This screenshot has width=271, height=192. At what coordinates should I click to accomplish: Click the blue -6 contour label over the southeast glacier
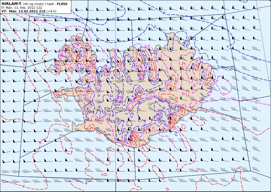pyautogui.click(x=163, y=108)
